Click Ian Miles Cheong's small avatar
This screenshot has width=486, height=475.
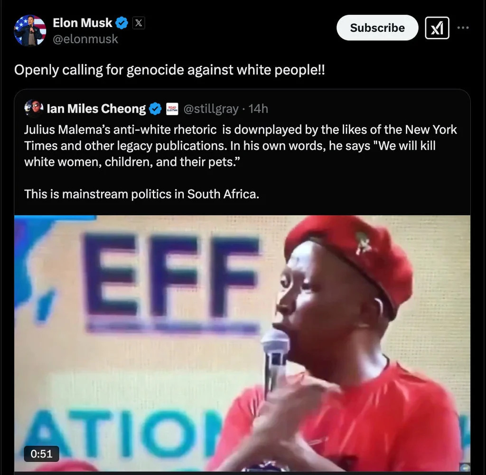(34, 109)
